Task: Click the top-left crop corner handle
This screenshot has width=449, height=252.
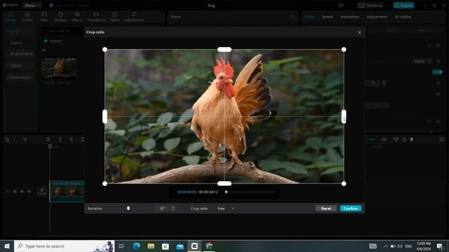Action: pos(105,50)
